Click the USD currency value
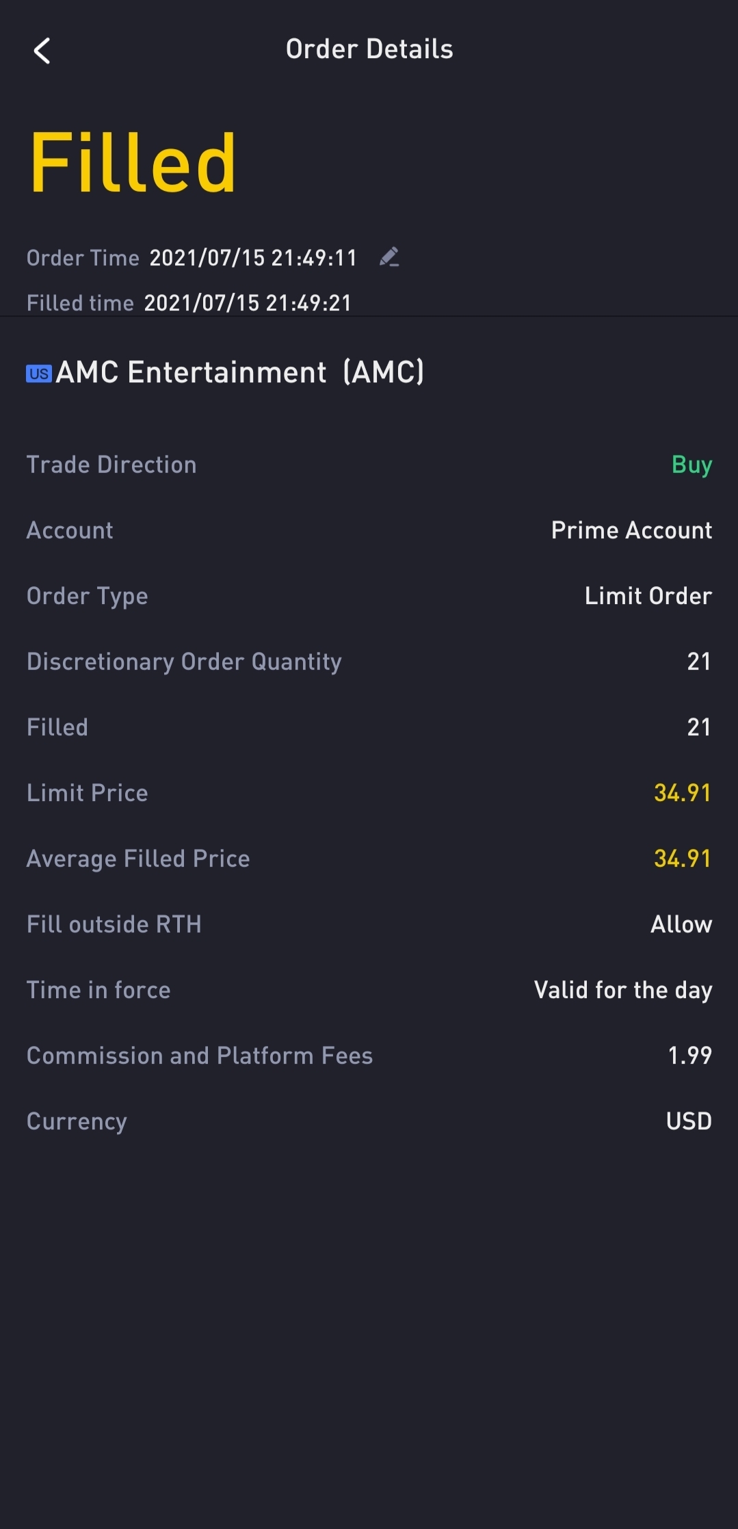 [x=689, y=1121]
